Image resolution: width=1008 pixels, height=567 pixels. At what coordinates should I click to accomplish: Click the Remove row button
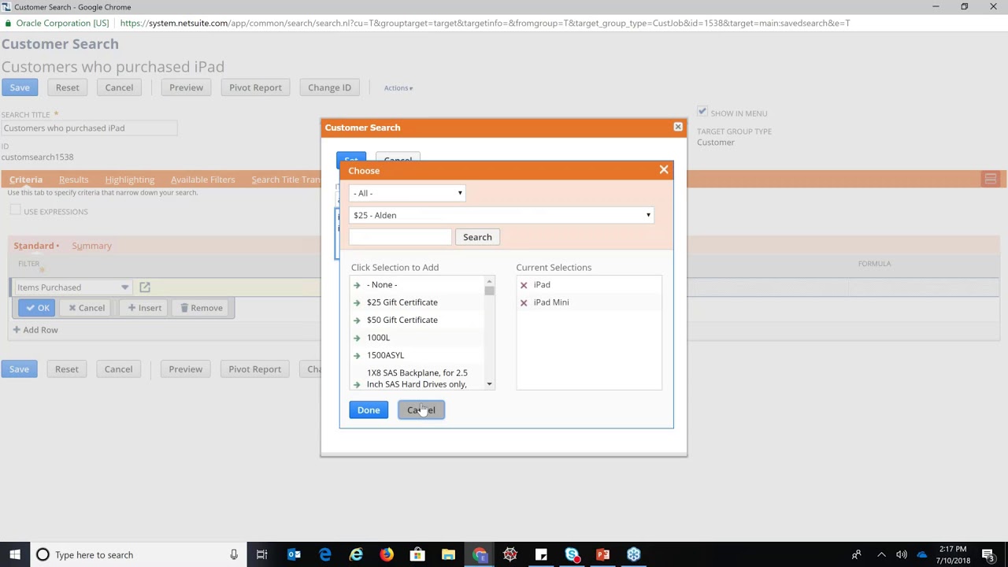(201, 308)
